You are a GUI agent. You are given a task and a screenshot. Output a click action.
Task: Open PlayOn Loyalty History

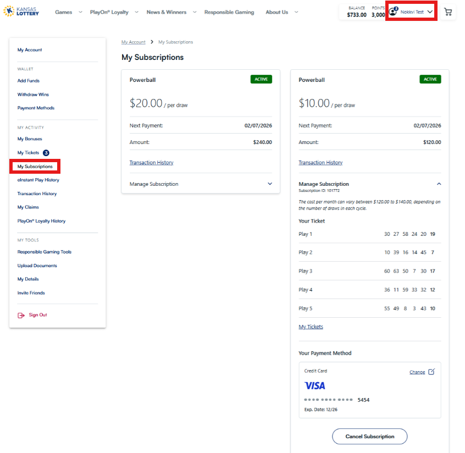click(x=42, y=221)
